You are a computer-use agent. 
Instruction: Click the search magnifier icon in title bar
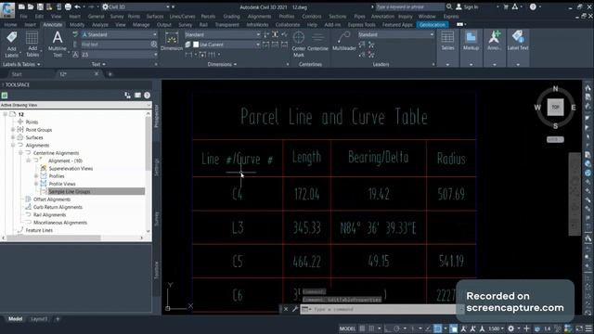pos(449,6)
